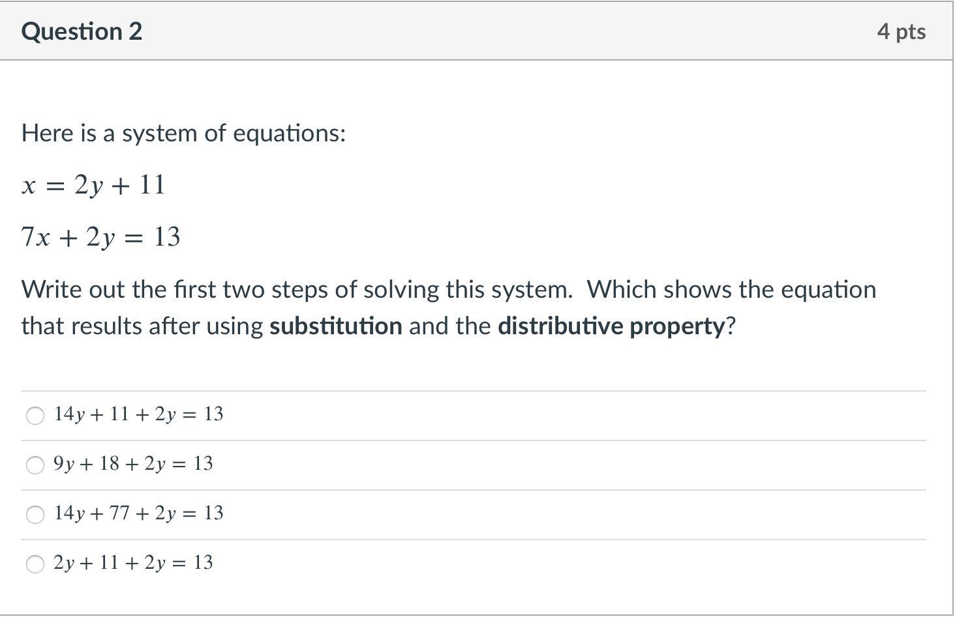
Task: Click the equation 7x + 2y = 13
Action: click(101, 237)
